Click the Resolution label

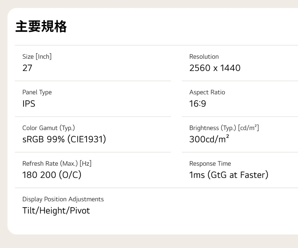[x=204, y=57]
